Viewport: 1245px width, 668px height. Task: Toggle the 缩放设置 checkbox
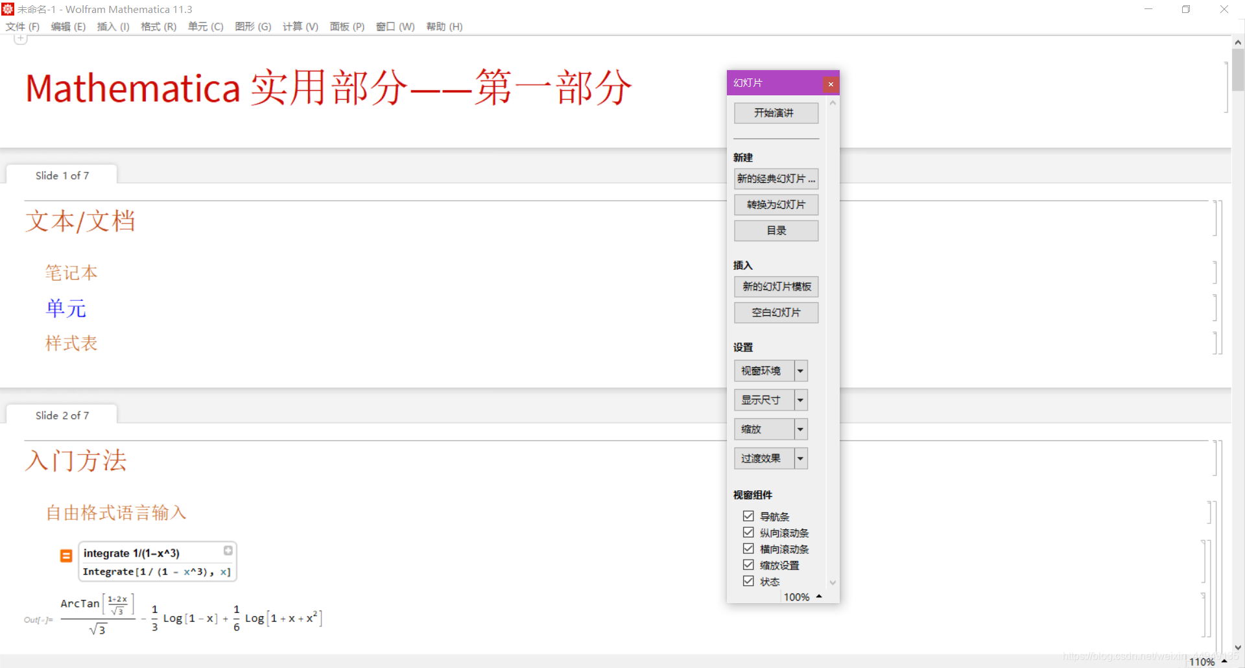click(748, 565)
